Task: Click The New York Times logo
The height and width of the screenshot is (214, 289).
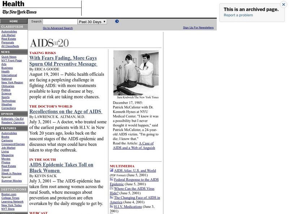Action: [20, 12]
